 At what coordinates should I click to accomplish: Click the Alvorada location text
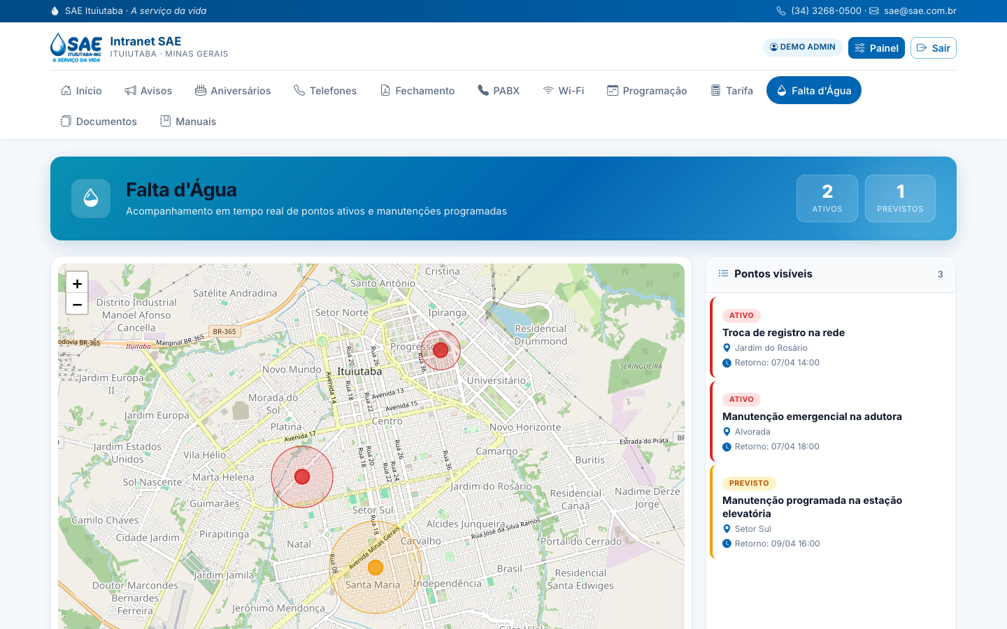click(752, 432)
